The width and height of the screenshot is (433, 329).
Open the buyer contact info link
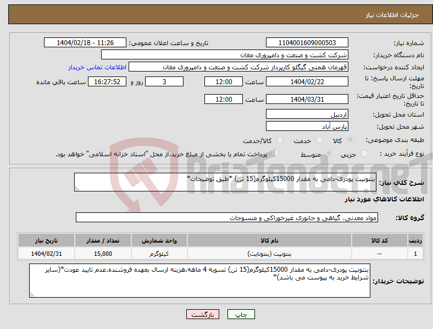click(97, 67)
